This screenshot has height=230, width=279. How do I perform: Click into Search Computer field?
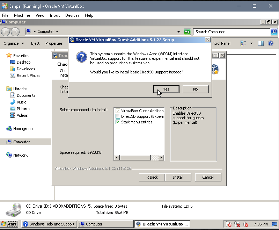(232, 32)
